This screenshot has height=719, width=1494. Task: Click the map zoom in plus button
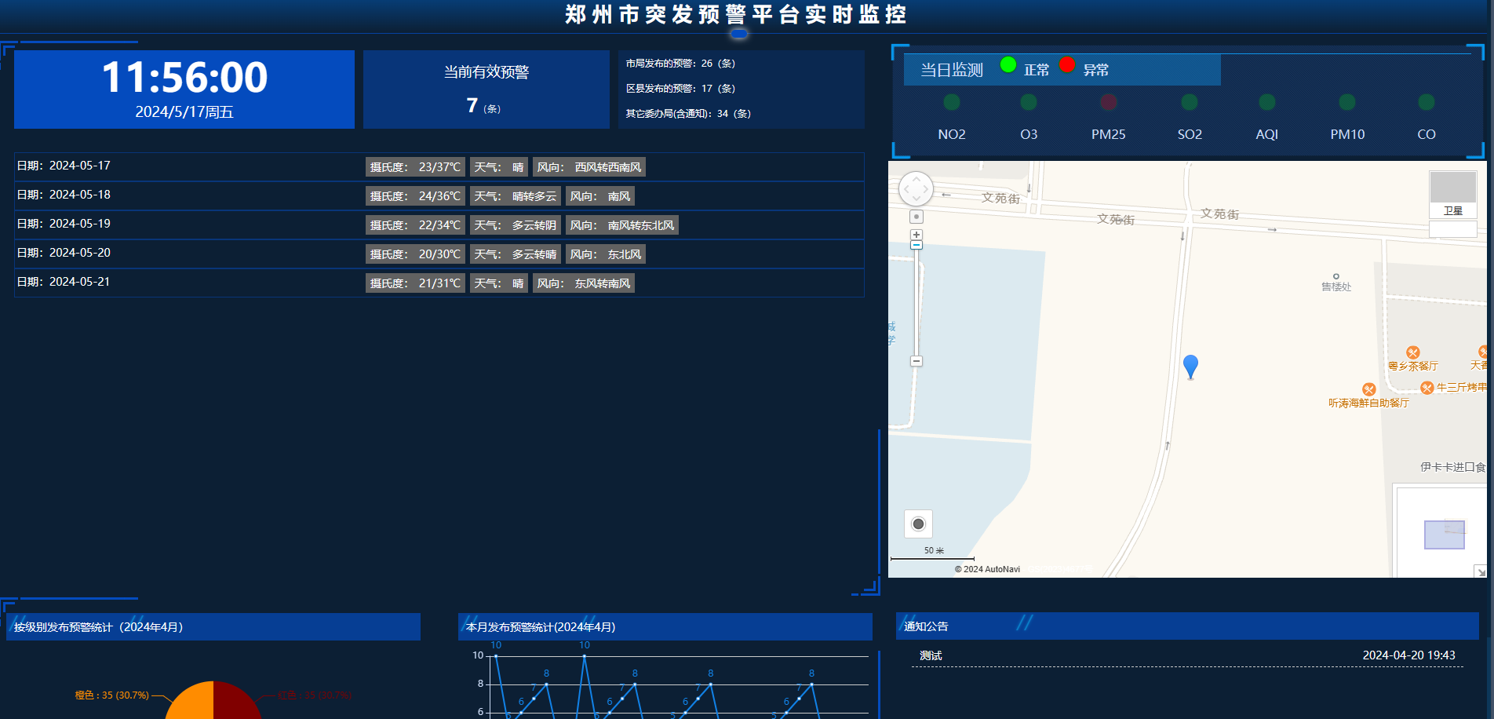(916, 235)
